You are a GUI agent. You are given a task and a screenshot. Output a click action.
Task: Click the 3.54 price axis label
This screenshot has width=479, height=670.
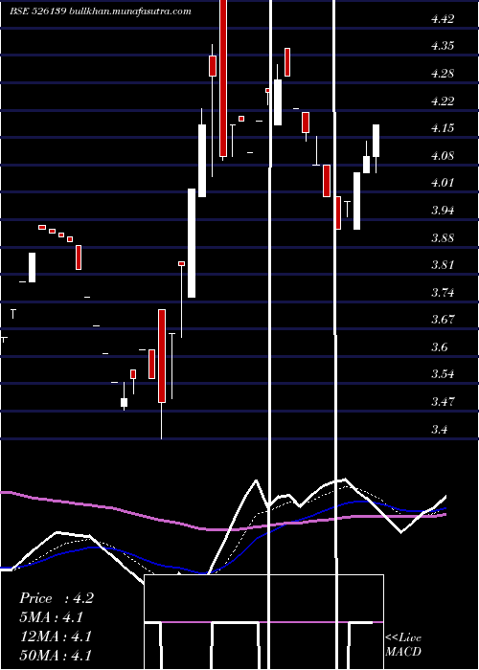coord(443,374)
